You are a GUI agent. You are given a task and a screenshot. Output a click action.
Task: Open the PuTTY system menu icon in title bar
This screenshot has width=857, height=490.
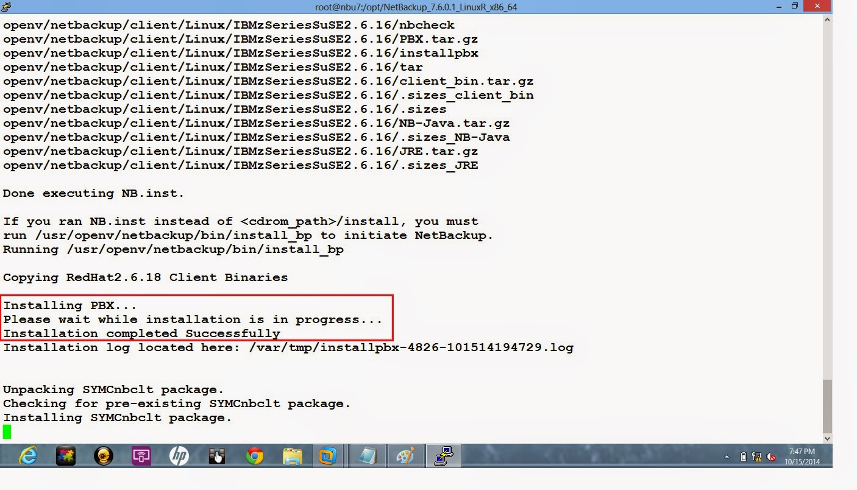point(7,6)
